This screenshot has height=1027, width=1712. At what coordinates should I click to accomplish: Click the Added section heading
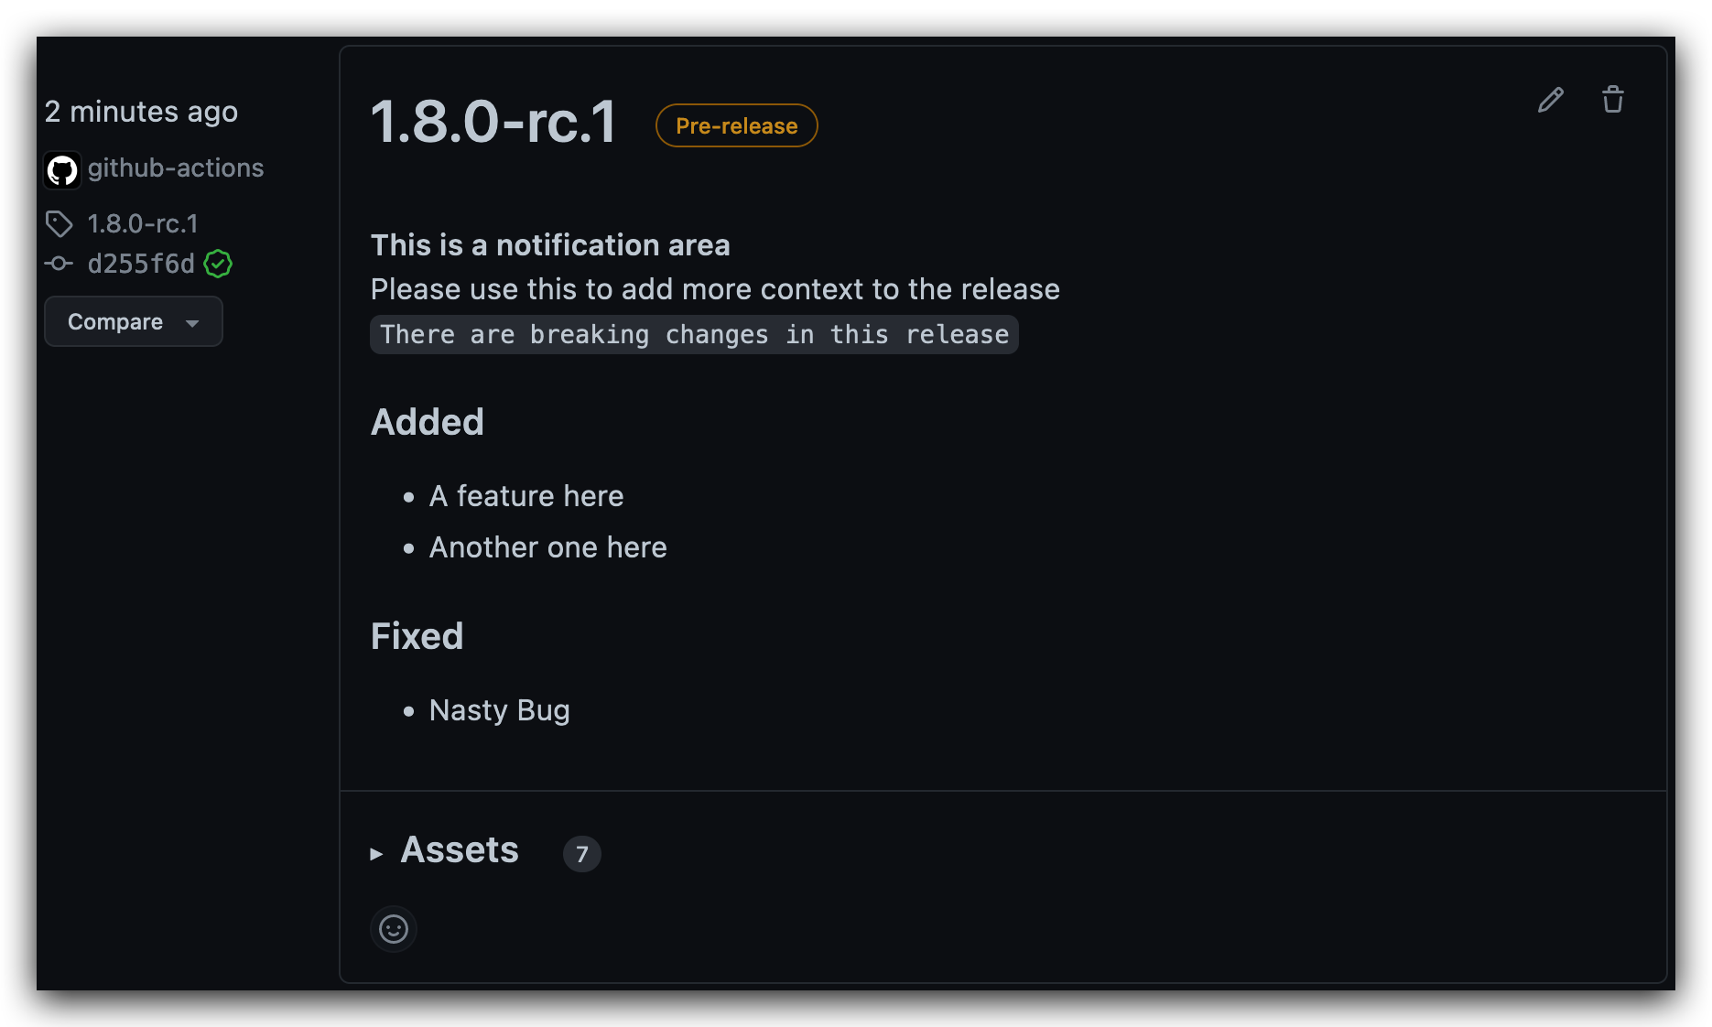click(427, 422)
